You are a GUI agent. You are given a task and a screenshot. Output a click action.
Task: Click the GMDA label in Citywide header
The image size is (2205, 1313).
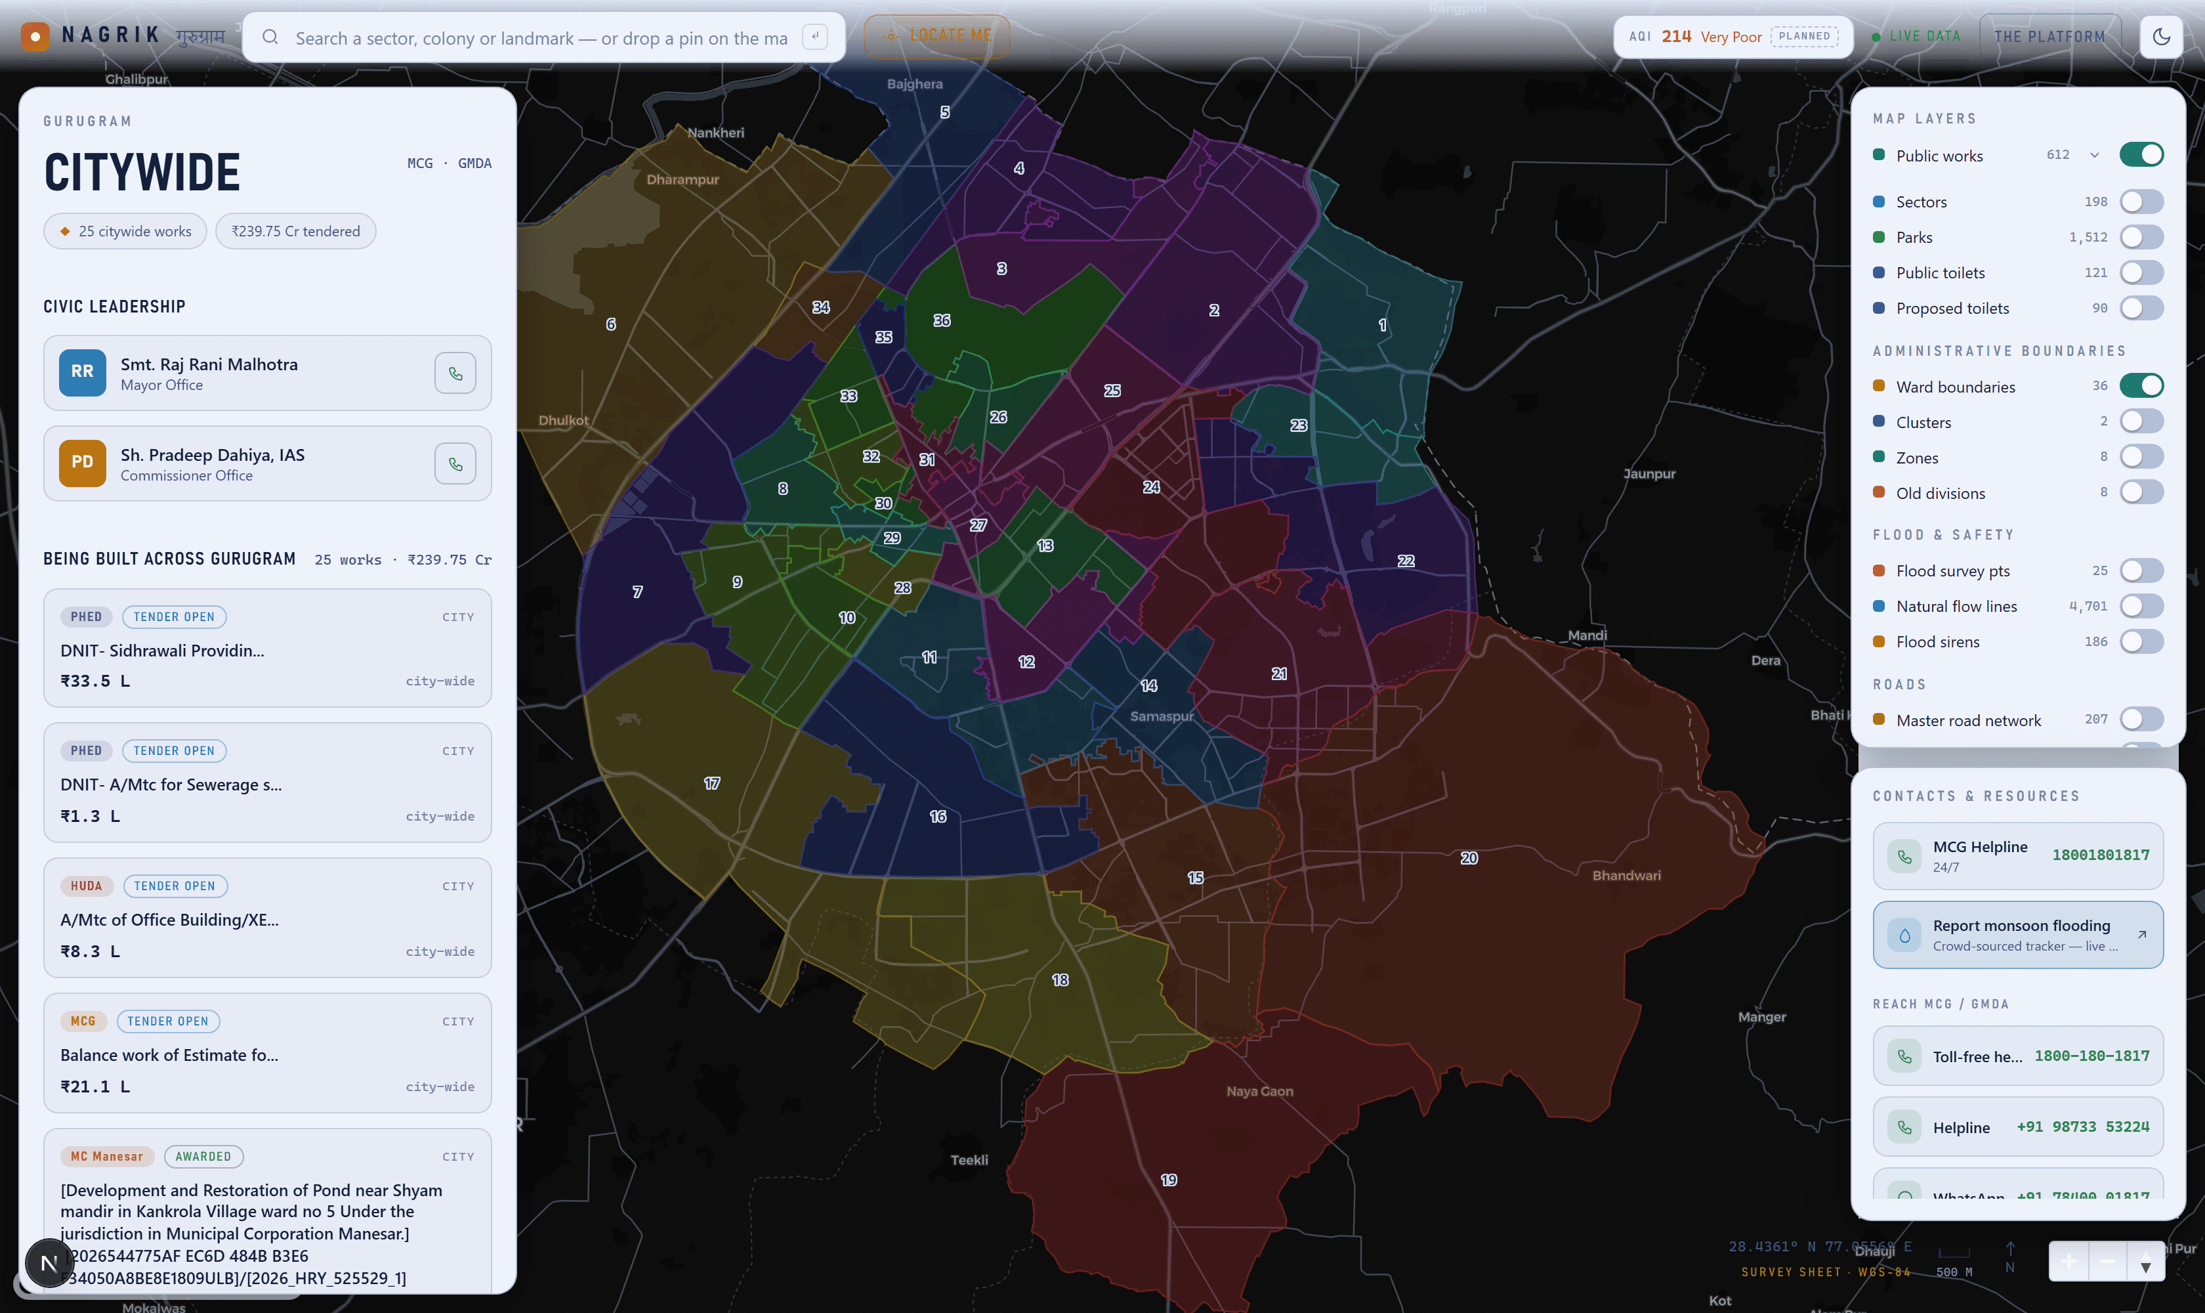pyautogui.click(x=475, y=163)
